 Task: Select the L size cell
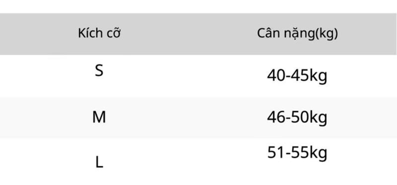(100, 162)
